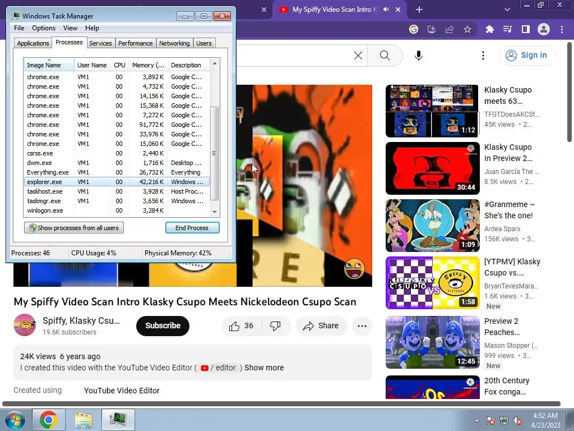Screen dimensions: 574x431
Task: Select the winlogon.exe process row
Action: 117,210
